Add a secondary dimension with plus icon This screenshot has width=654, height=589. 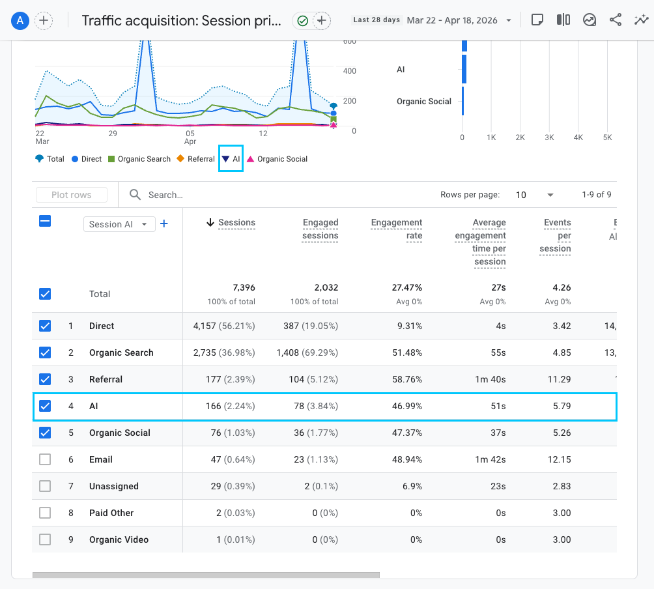[x=164, y=224]
